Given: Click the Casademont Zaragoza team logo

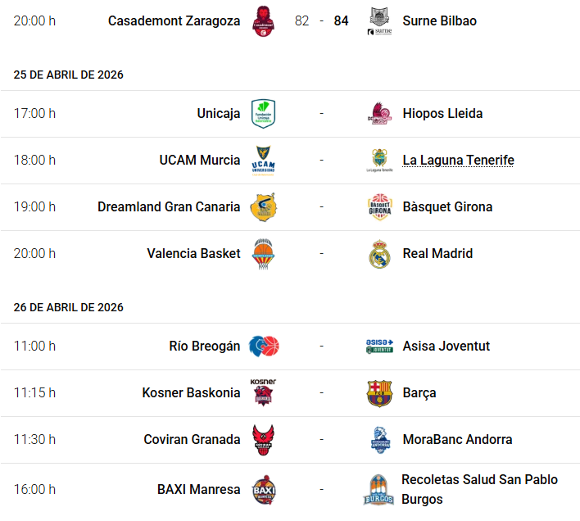Looking at the screenshot, I should [264, 20].
